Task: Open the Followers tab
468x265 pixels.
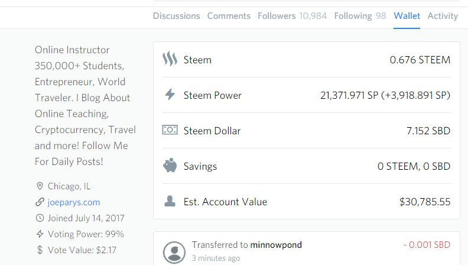Action: click(292, 16)
